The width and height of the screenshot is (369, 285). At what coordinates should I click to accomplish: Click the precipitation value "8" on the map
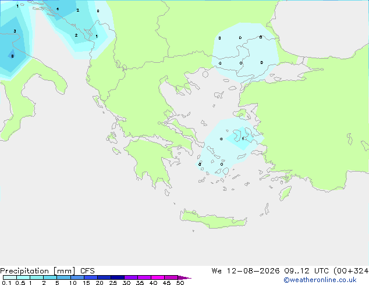click(x=12, y=56)
